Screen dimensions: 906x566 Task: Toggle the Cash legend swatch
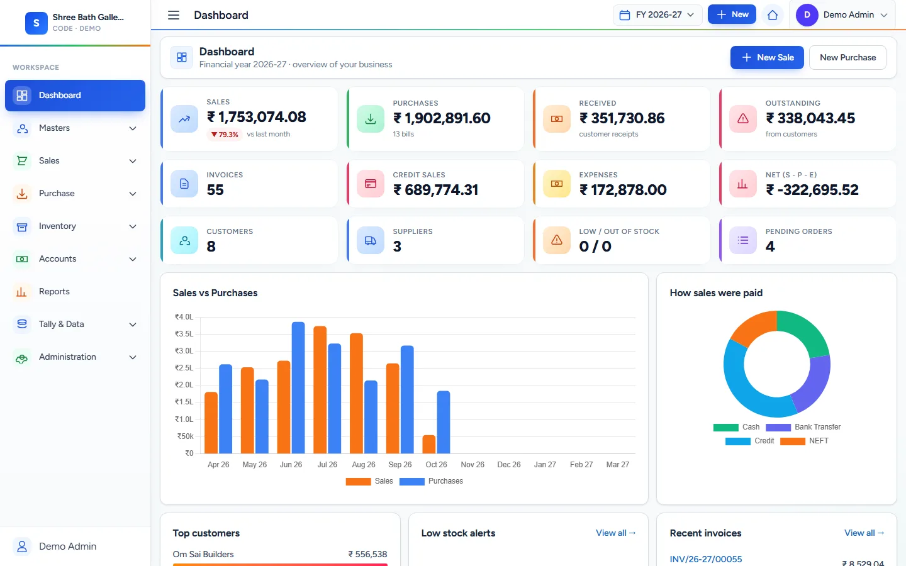[x=726, y=428]
